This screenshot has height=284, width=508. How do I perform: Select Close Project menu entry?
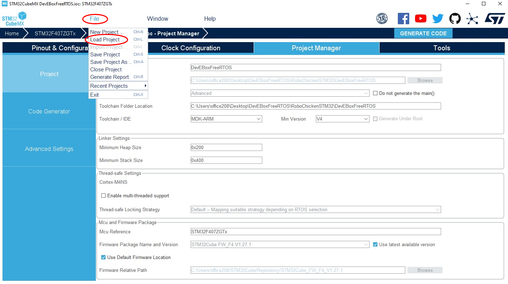click(x=118, y=70)
